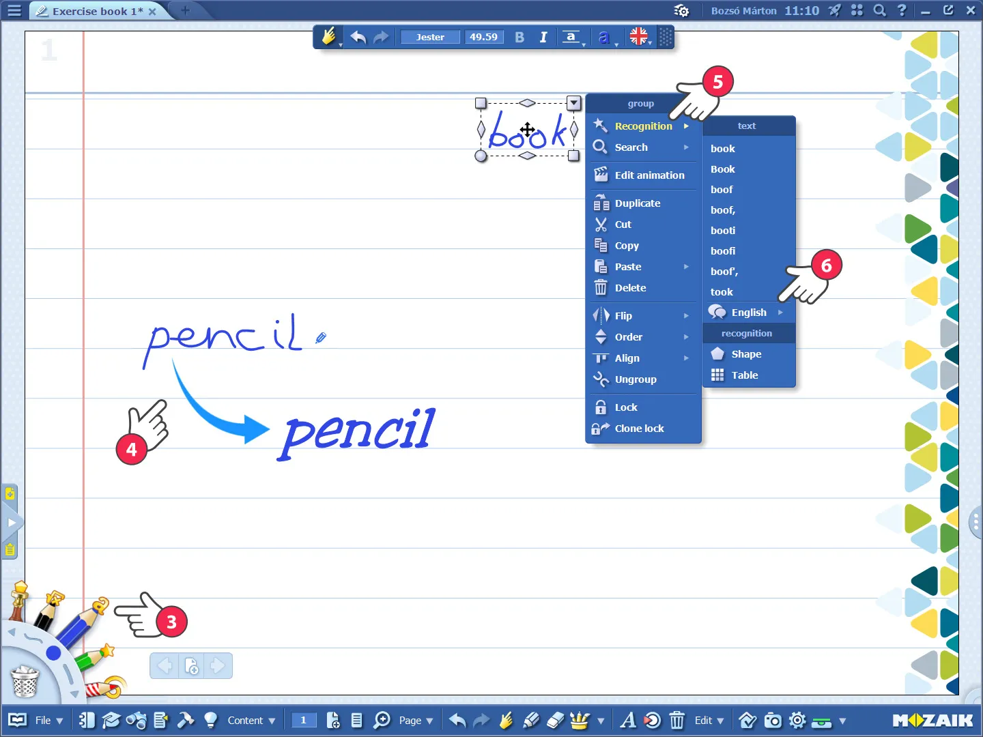Click the blue pen color dot
Image resolution: width=983 pixels, height=737 pixels.
click(x=53, y=654)
